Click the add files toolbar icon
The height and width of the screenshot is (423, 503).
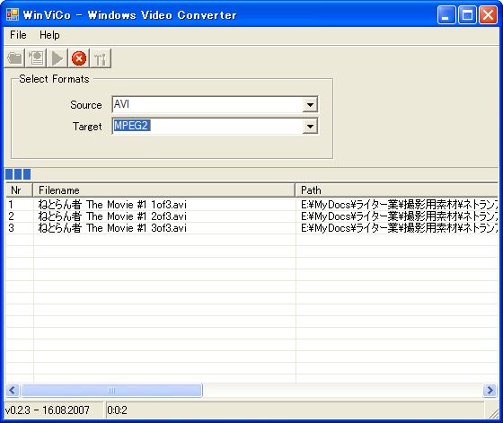tap(36, 58)
